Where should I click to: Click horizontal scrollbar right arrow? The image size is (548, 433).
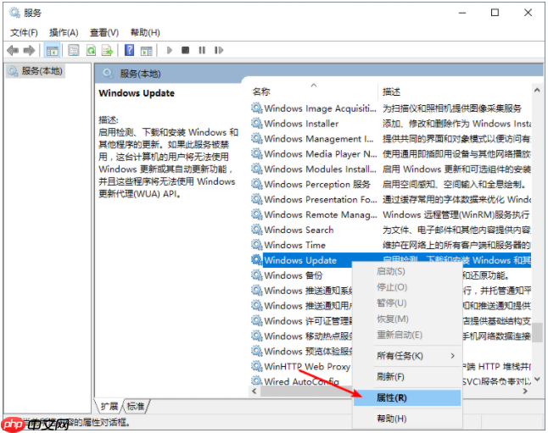525,391
